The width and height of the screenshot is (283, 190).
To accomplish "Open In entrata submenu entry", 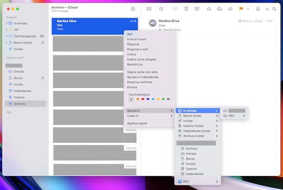I will coord(198,110).
